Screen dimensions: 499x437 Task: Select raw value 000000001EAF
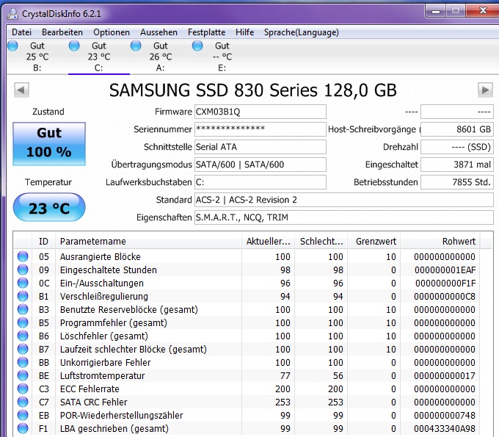(445, 270)
